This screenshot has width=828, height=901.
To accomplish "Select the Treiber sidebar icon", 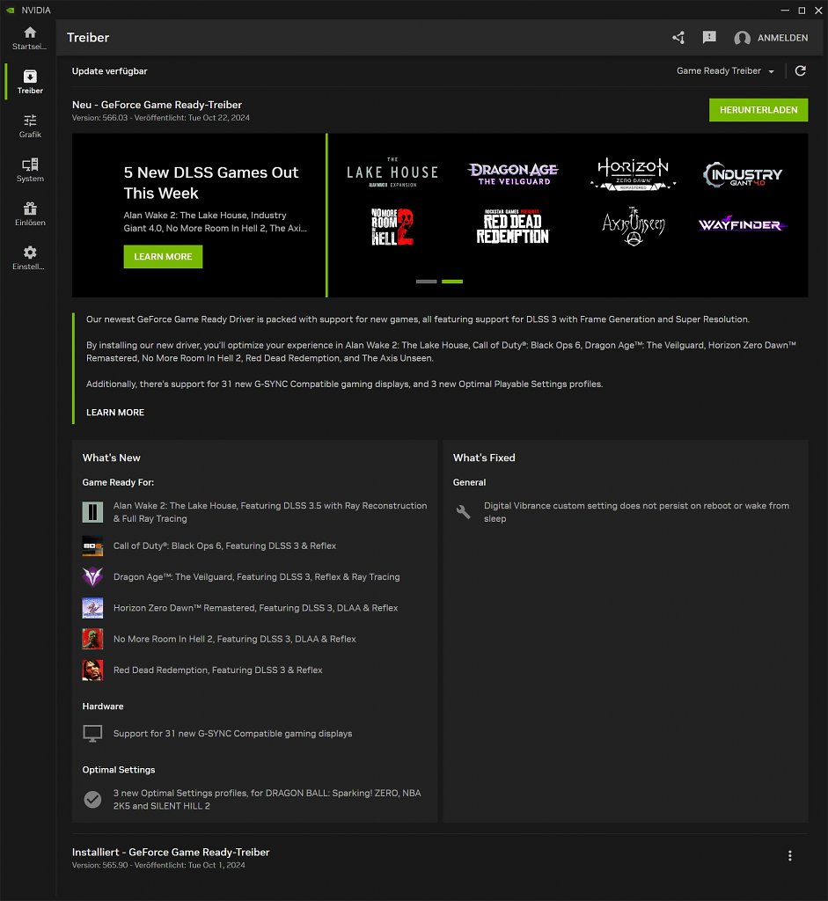I will click(x=30, y=77).
